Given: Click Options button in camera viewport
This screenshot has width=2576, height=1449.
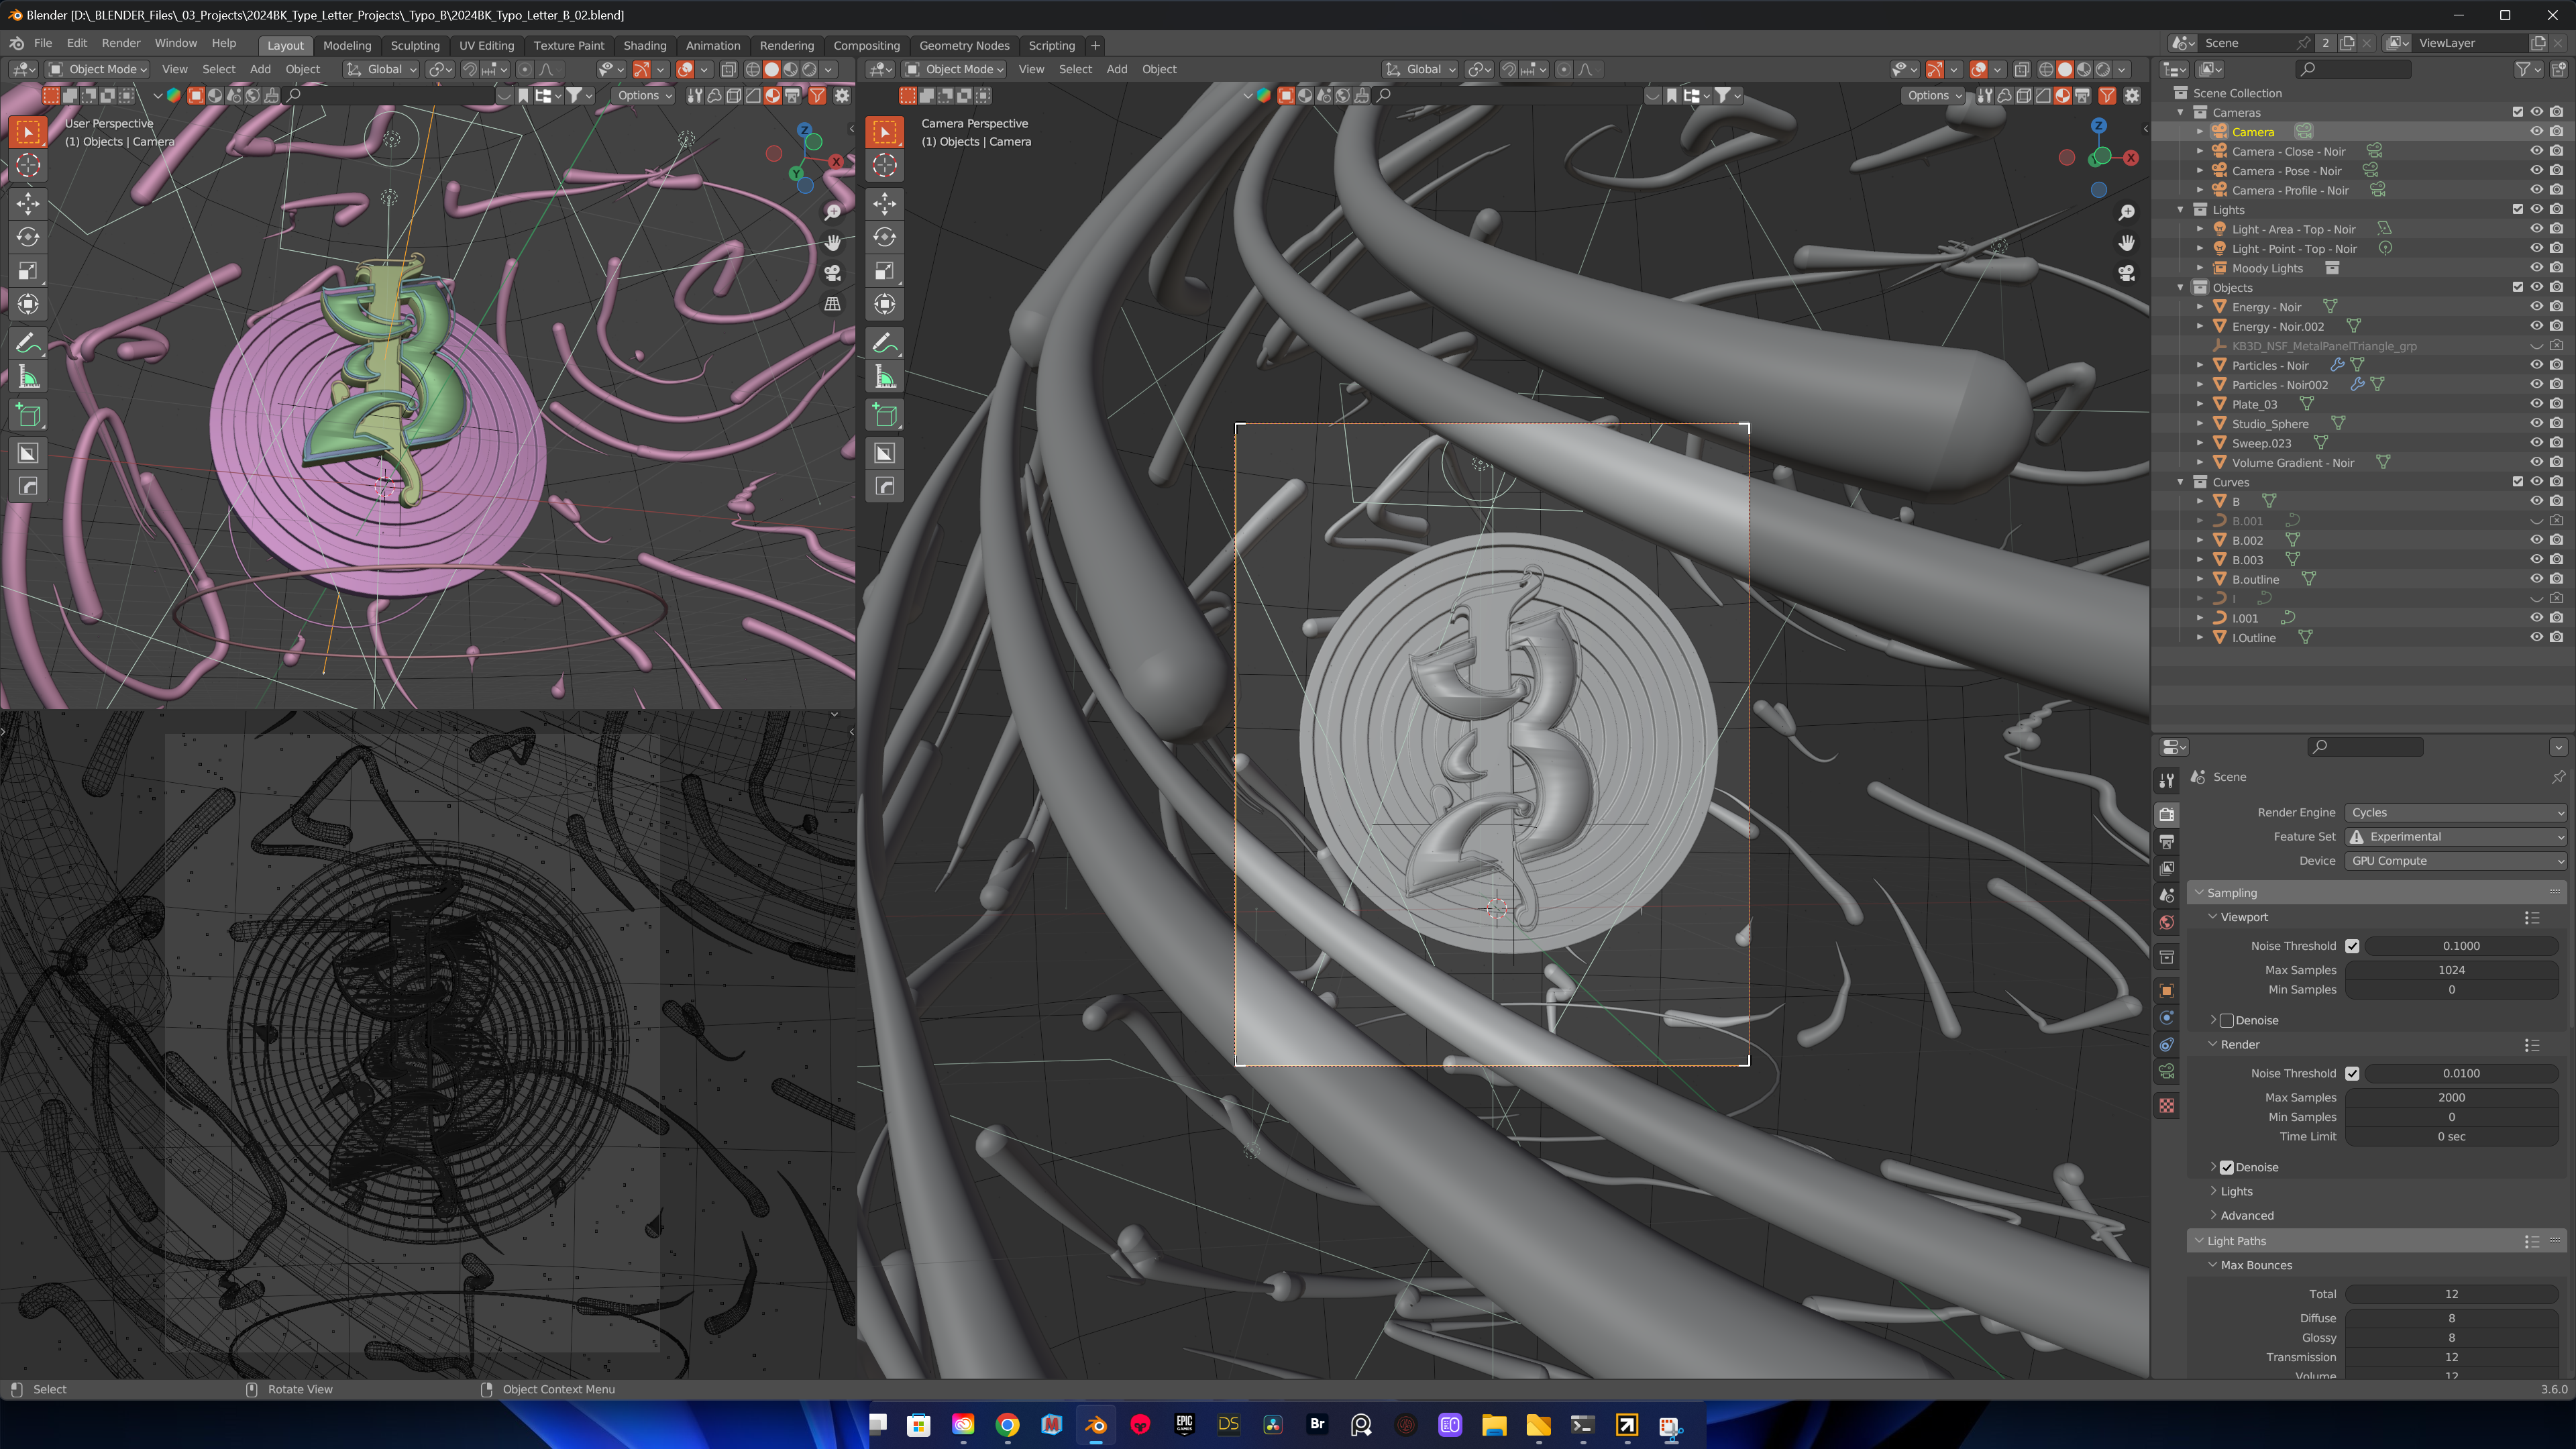Looking at the screenshot, I should click(x=1933, y=95).
